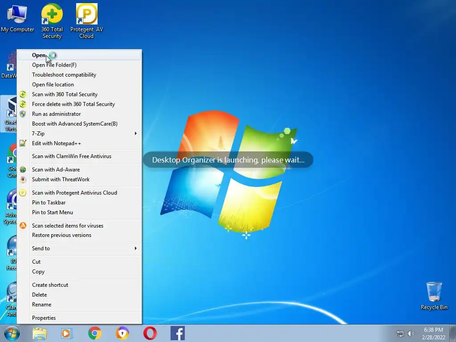The height and width of the screenshot is (342, 456).
Task: Choose Scan with 360 Total Security
Action: click(x=79, y=94)
